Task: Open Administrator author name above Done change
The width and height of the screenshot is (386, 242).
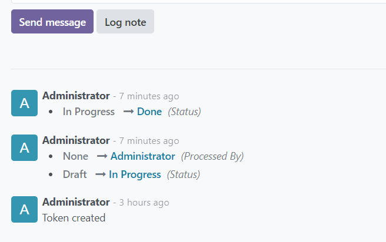Action: click(76, 96)
